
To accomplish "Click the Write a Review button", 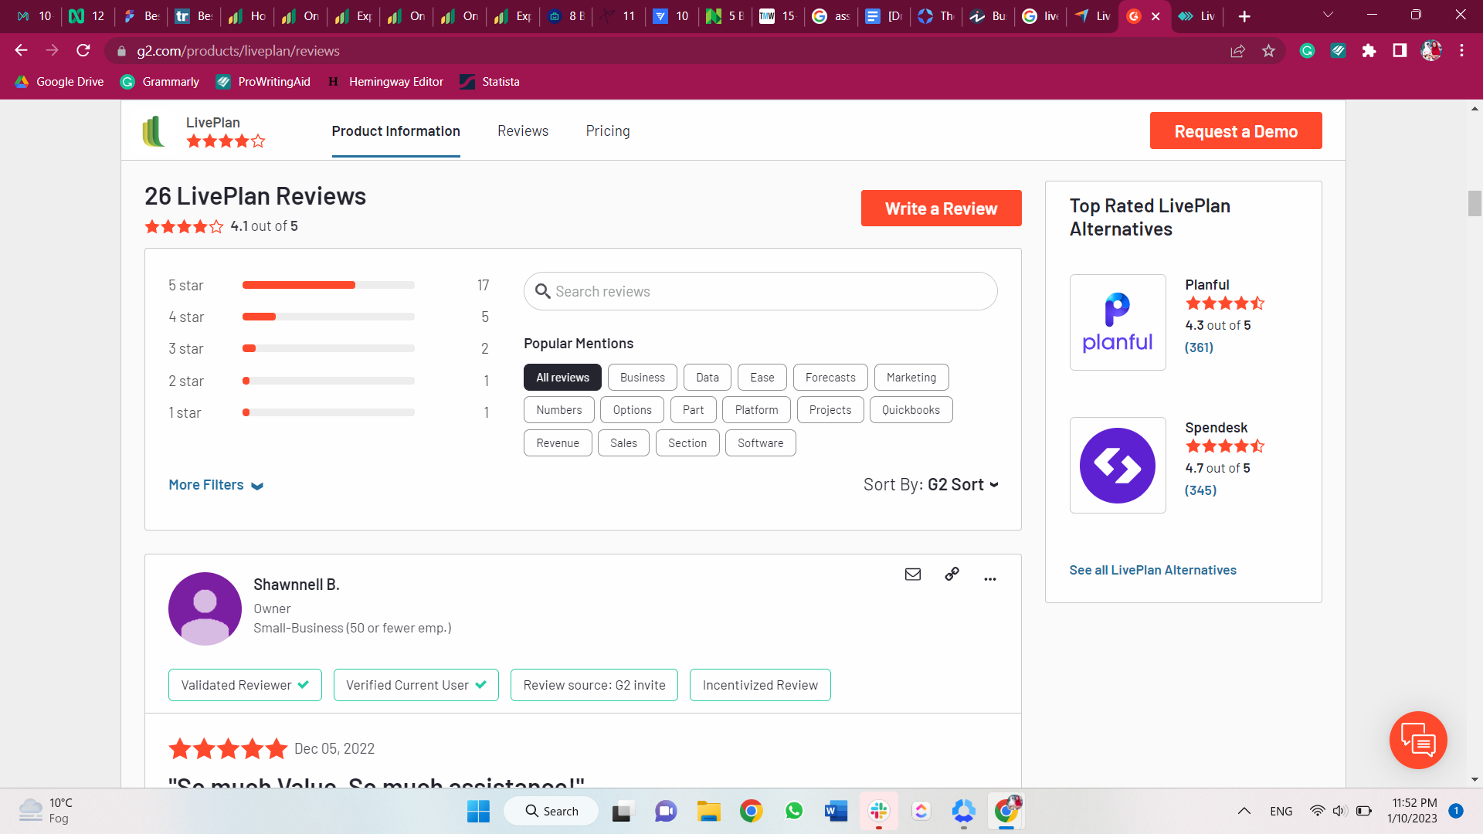I will click(x=941, y=208).
